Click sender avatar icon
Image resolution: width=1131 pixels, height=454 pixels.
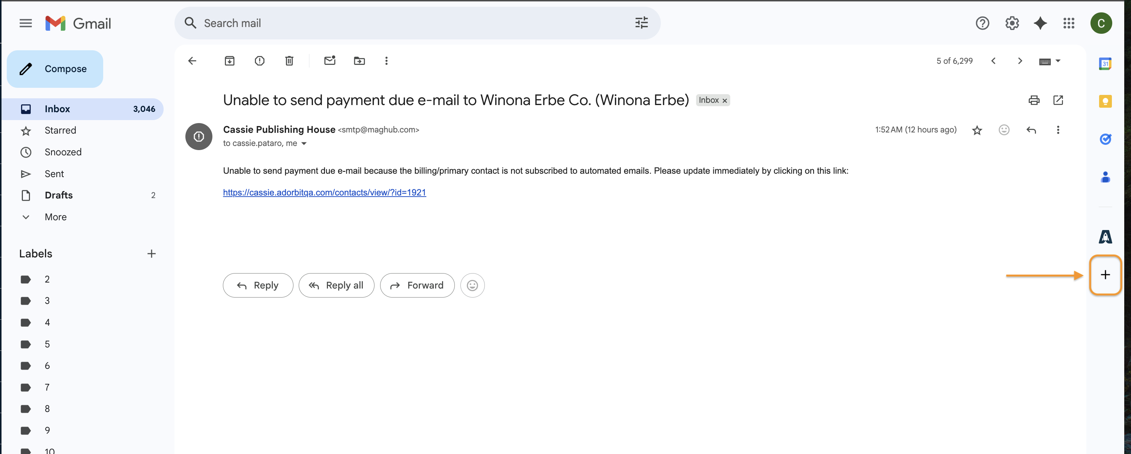[x=199, y=137]
